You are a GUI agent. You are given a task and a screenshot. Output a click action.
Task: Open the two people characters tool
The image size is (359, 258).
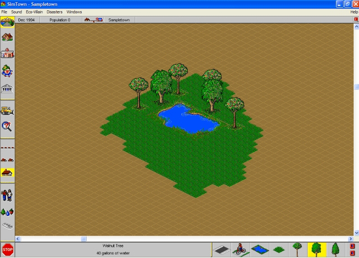7,195
